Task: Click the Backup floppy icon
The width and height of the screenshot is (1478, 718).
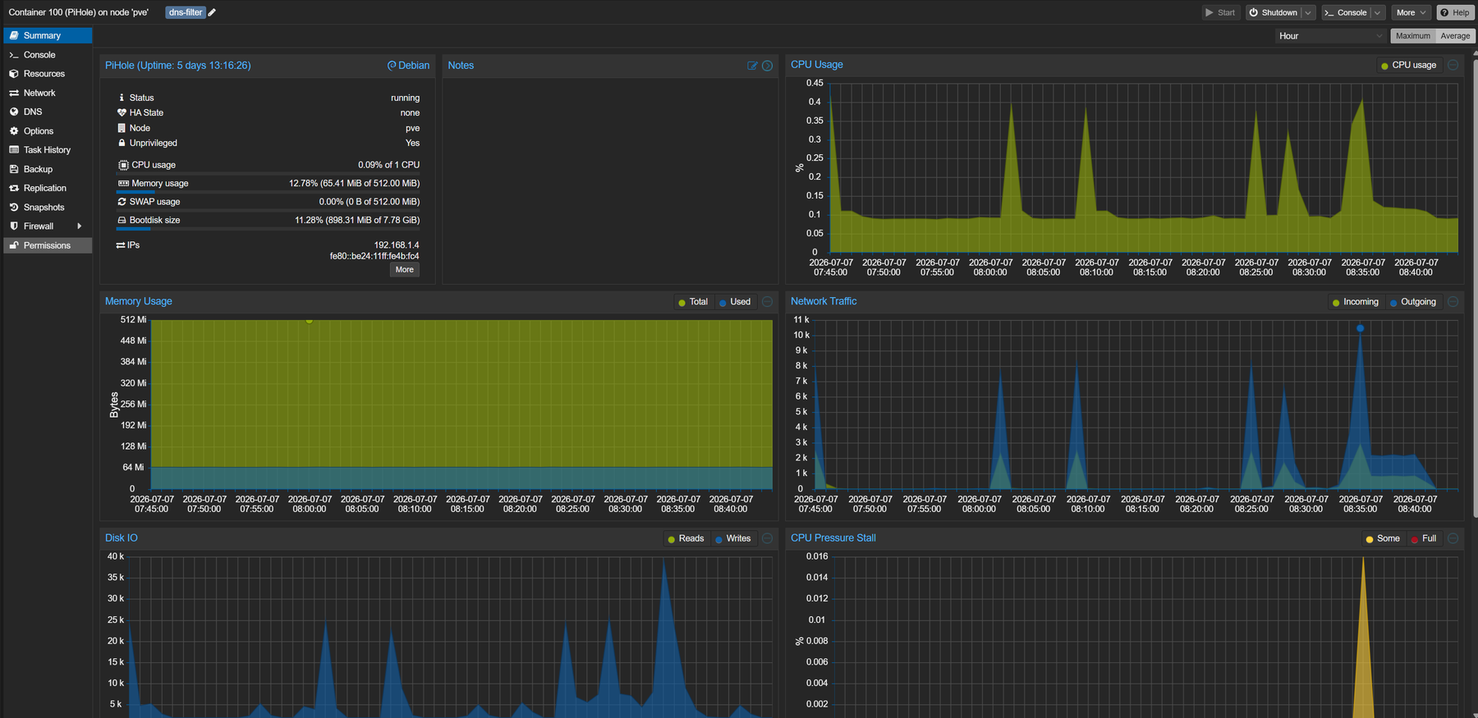Action: 14,169
